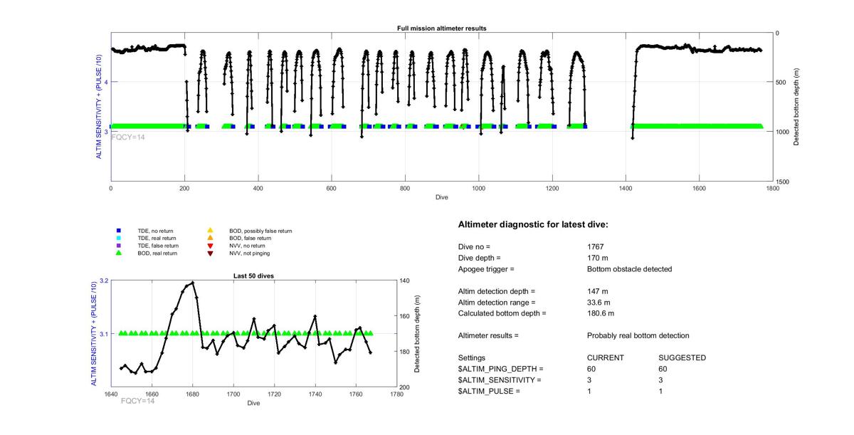Click the x-axis tick '800' on the full mission chart

pos(405,189)
